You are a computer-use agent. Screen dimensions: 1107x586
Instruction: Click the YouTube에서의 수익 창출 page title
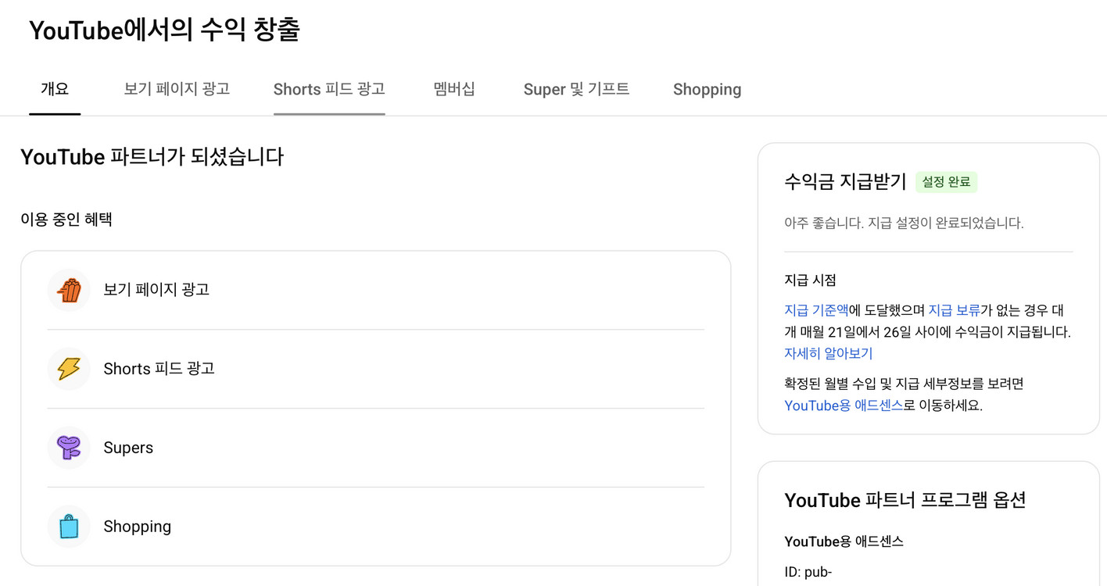click(x=164, y=30)
